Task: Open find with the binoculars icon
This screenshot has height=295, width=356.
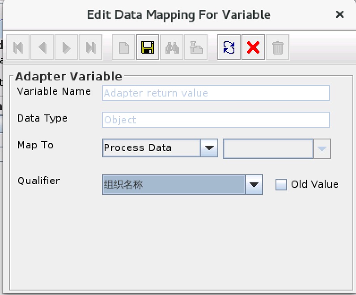Action: pyautogui.click(x=172, y=47)
